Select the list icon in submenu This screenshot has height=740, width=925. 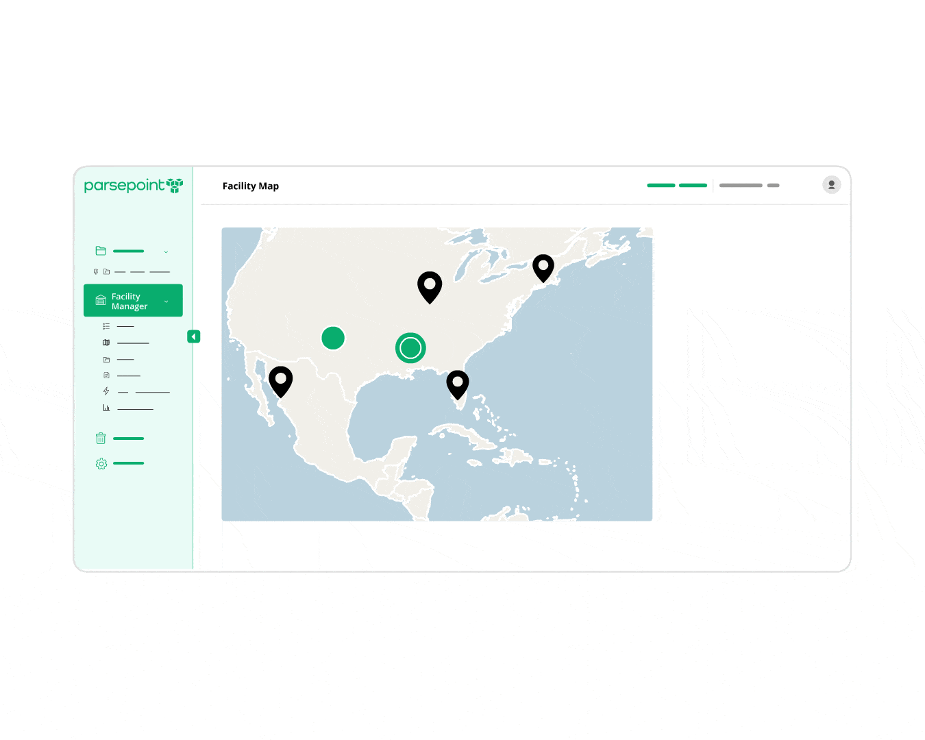tap(106, 326)
